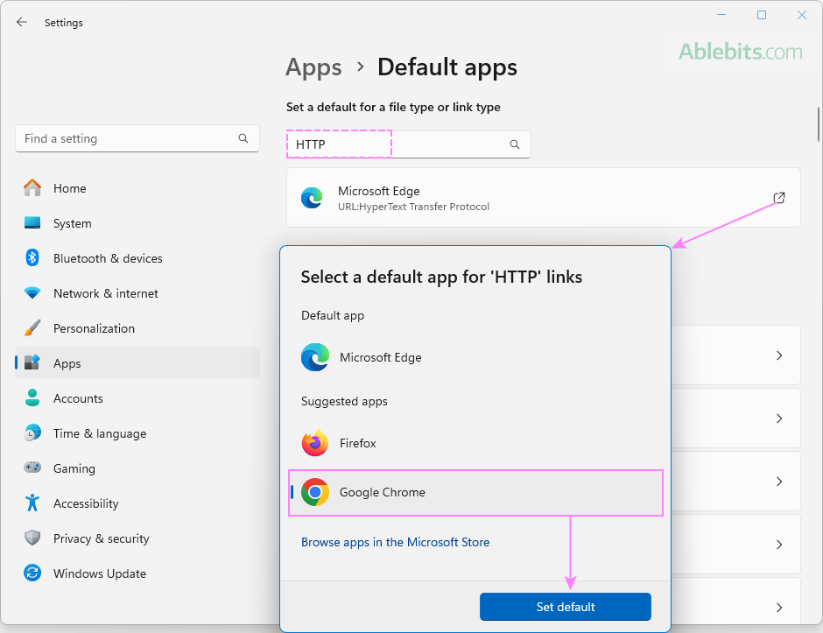
Task: Open Accessibility settings
Action: tap(137, 503)
